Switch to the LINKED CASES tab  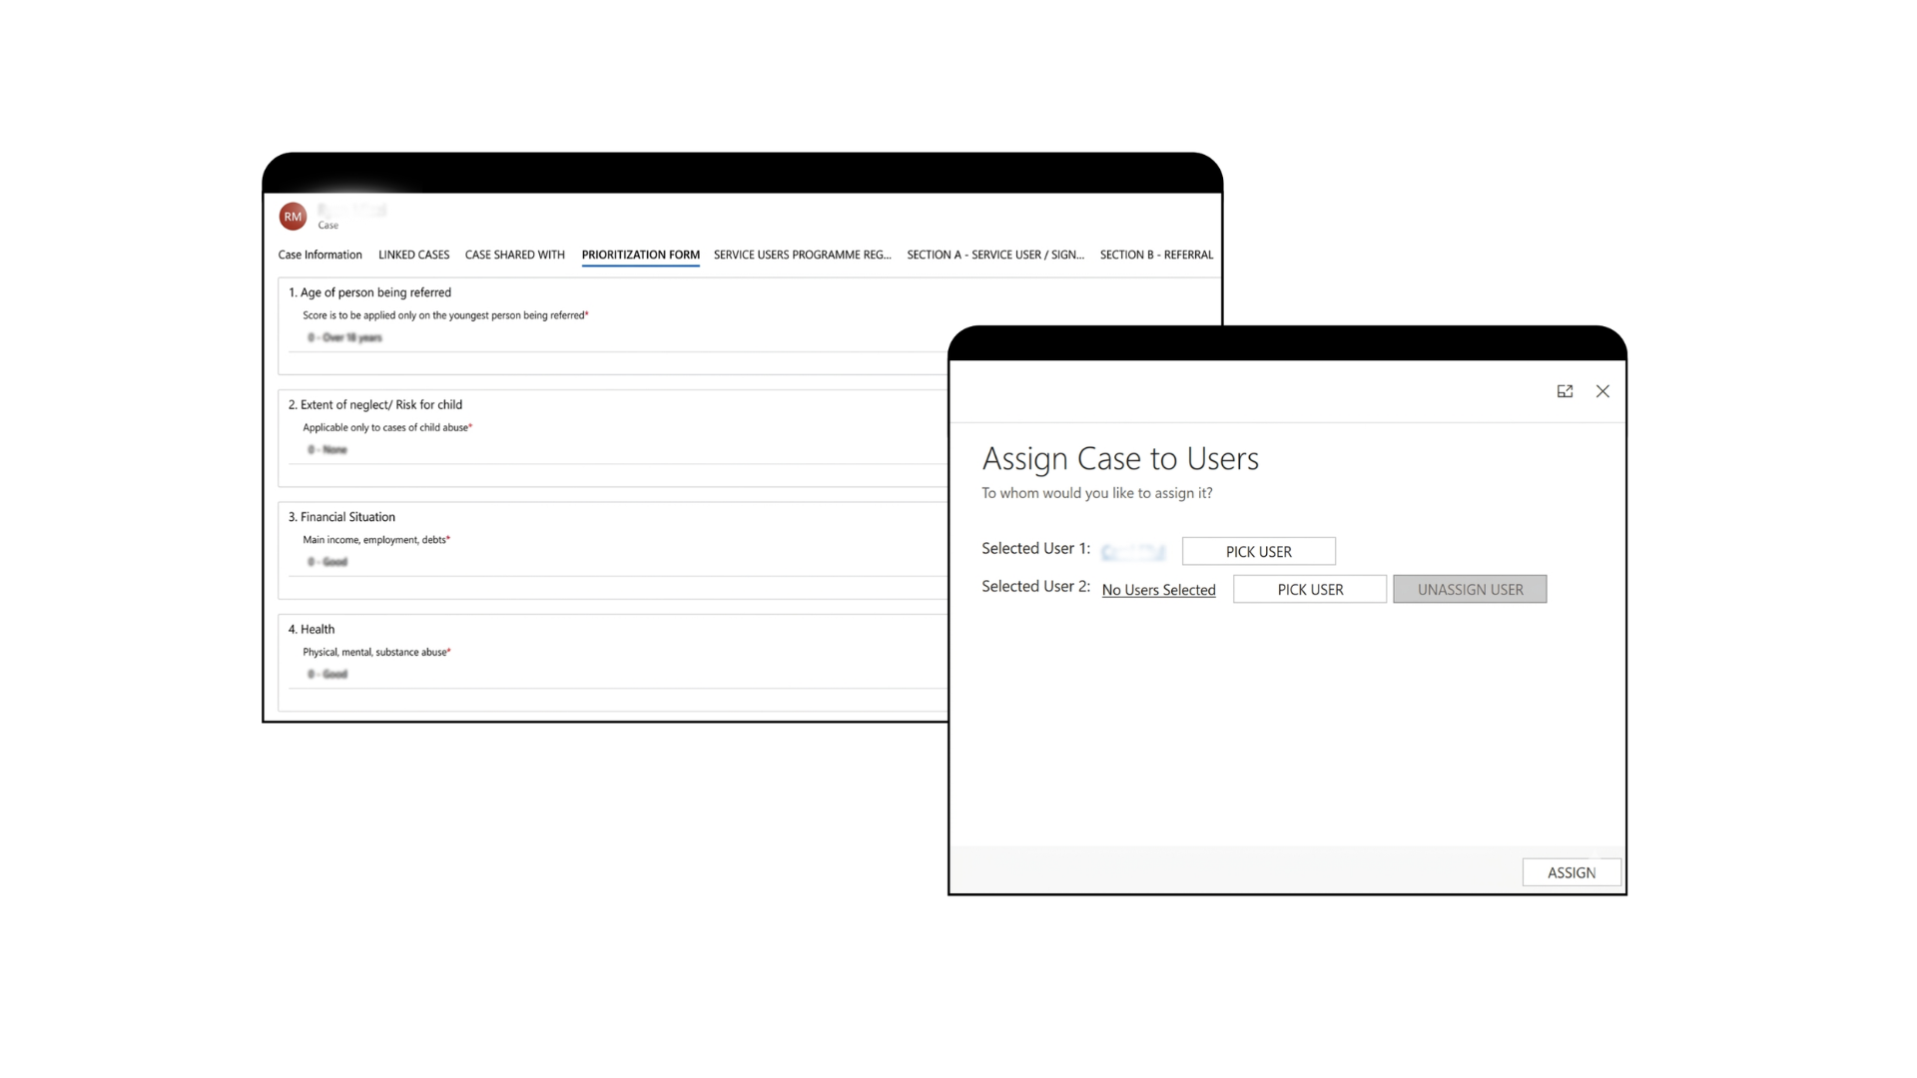[x=413, y=255]
